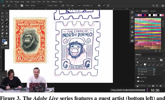Open the History panel icon in collapsed dock
Viewport: 165px width, 100px height.
pyautogui.click(x=132, y=12)
